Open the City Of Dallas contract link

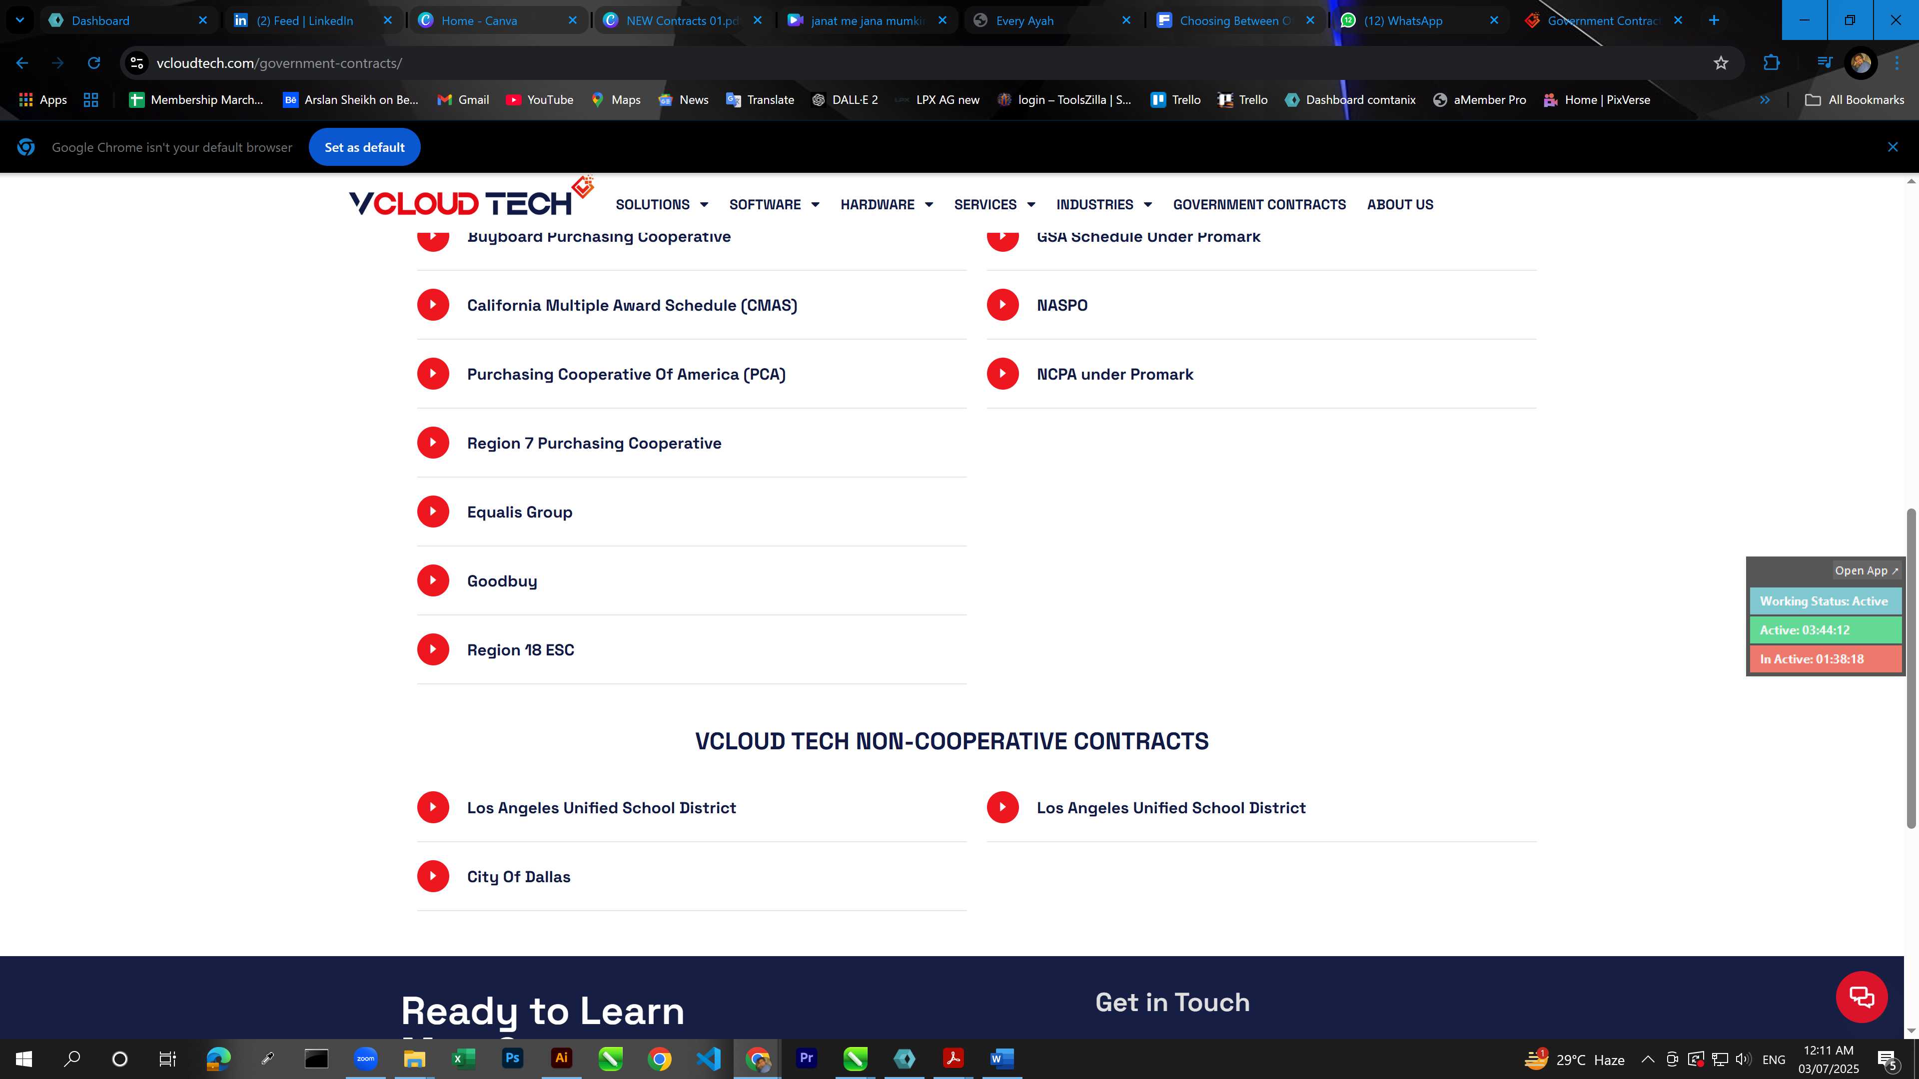click(519, 877)
